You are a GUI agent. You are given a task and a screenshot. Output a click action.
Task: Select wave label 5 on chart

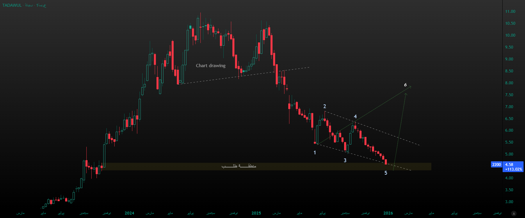[386, 173]
